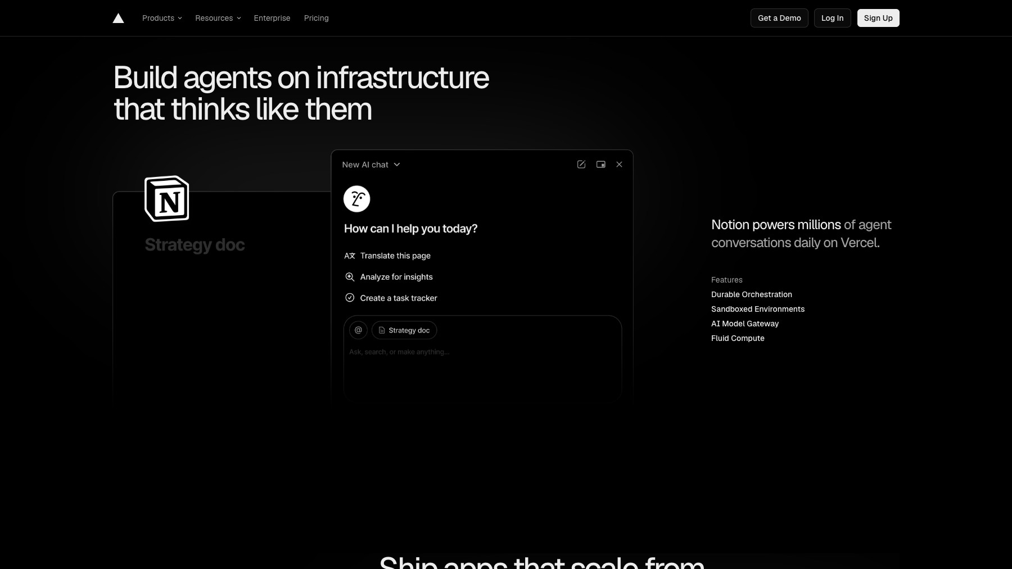
Task: Click the Notion AI face avatar
Action: pyautogui.click(x=356, y=199)
